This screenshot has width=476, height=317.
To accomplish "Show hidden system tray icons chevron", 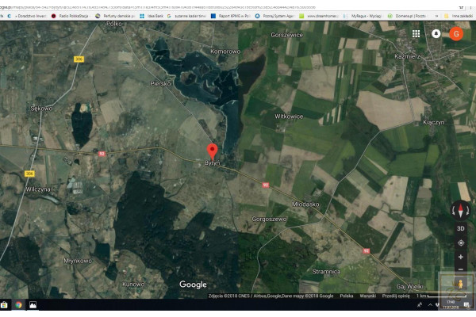I will 430,305.
